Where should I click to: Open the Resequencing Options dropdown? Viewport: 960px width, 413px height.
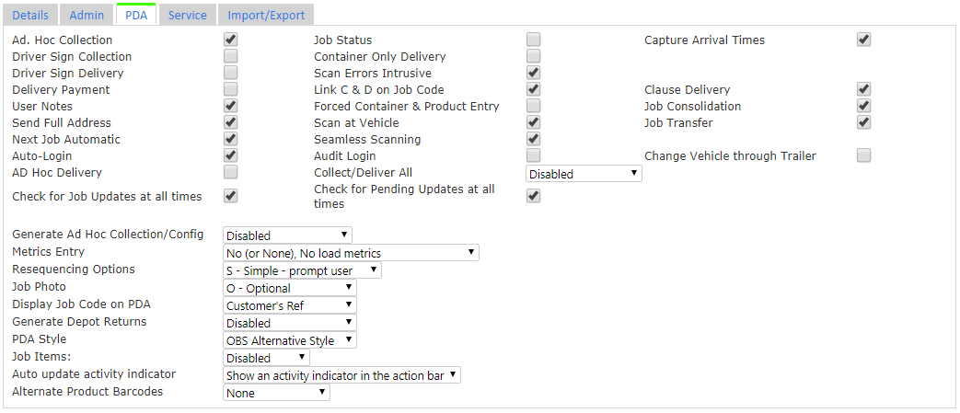coord(302,270)
